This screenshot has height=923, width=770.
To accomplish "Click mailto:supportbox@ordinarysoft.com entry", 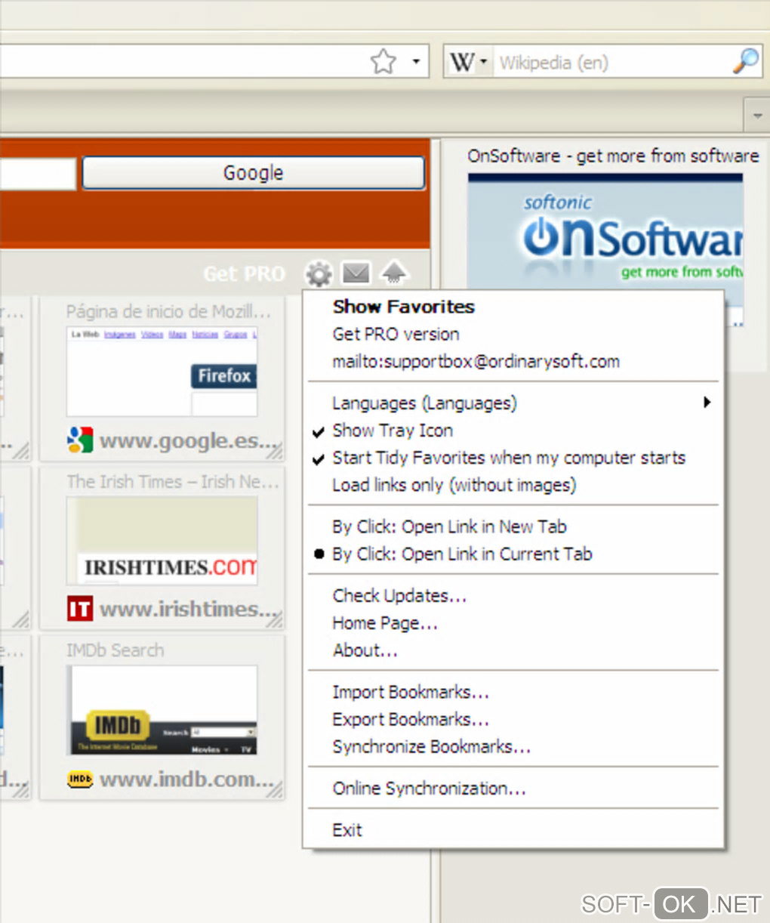I will pos(513,361).
